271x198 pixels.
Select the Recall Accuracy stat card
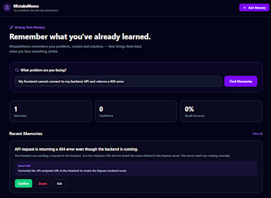[221, 111]
